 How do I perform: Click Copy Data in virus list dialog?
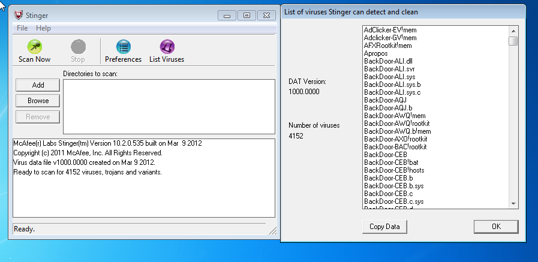point(384,227)
